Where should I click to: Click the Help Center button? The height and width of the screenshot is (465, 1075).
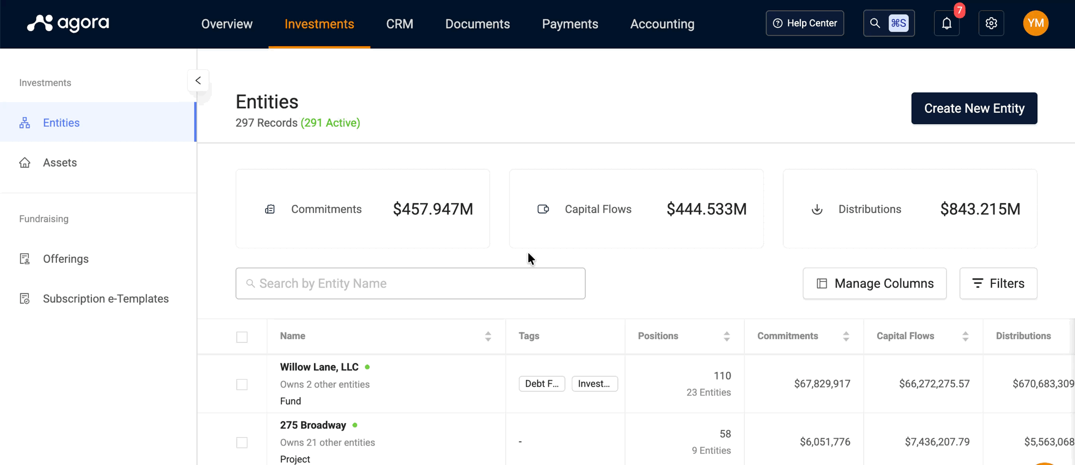point(805,23)
